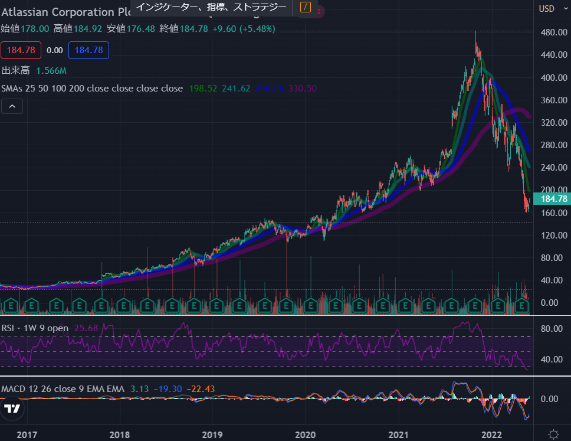This screenshot has width=571, height=441.
Task: Click the 安値 low value 176.48
Action: click(x=140, y=28)
